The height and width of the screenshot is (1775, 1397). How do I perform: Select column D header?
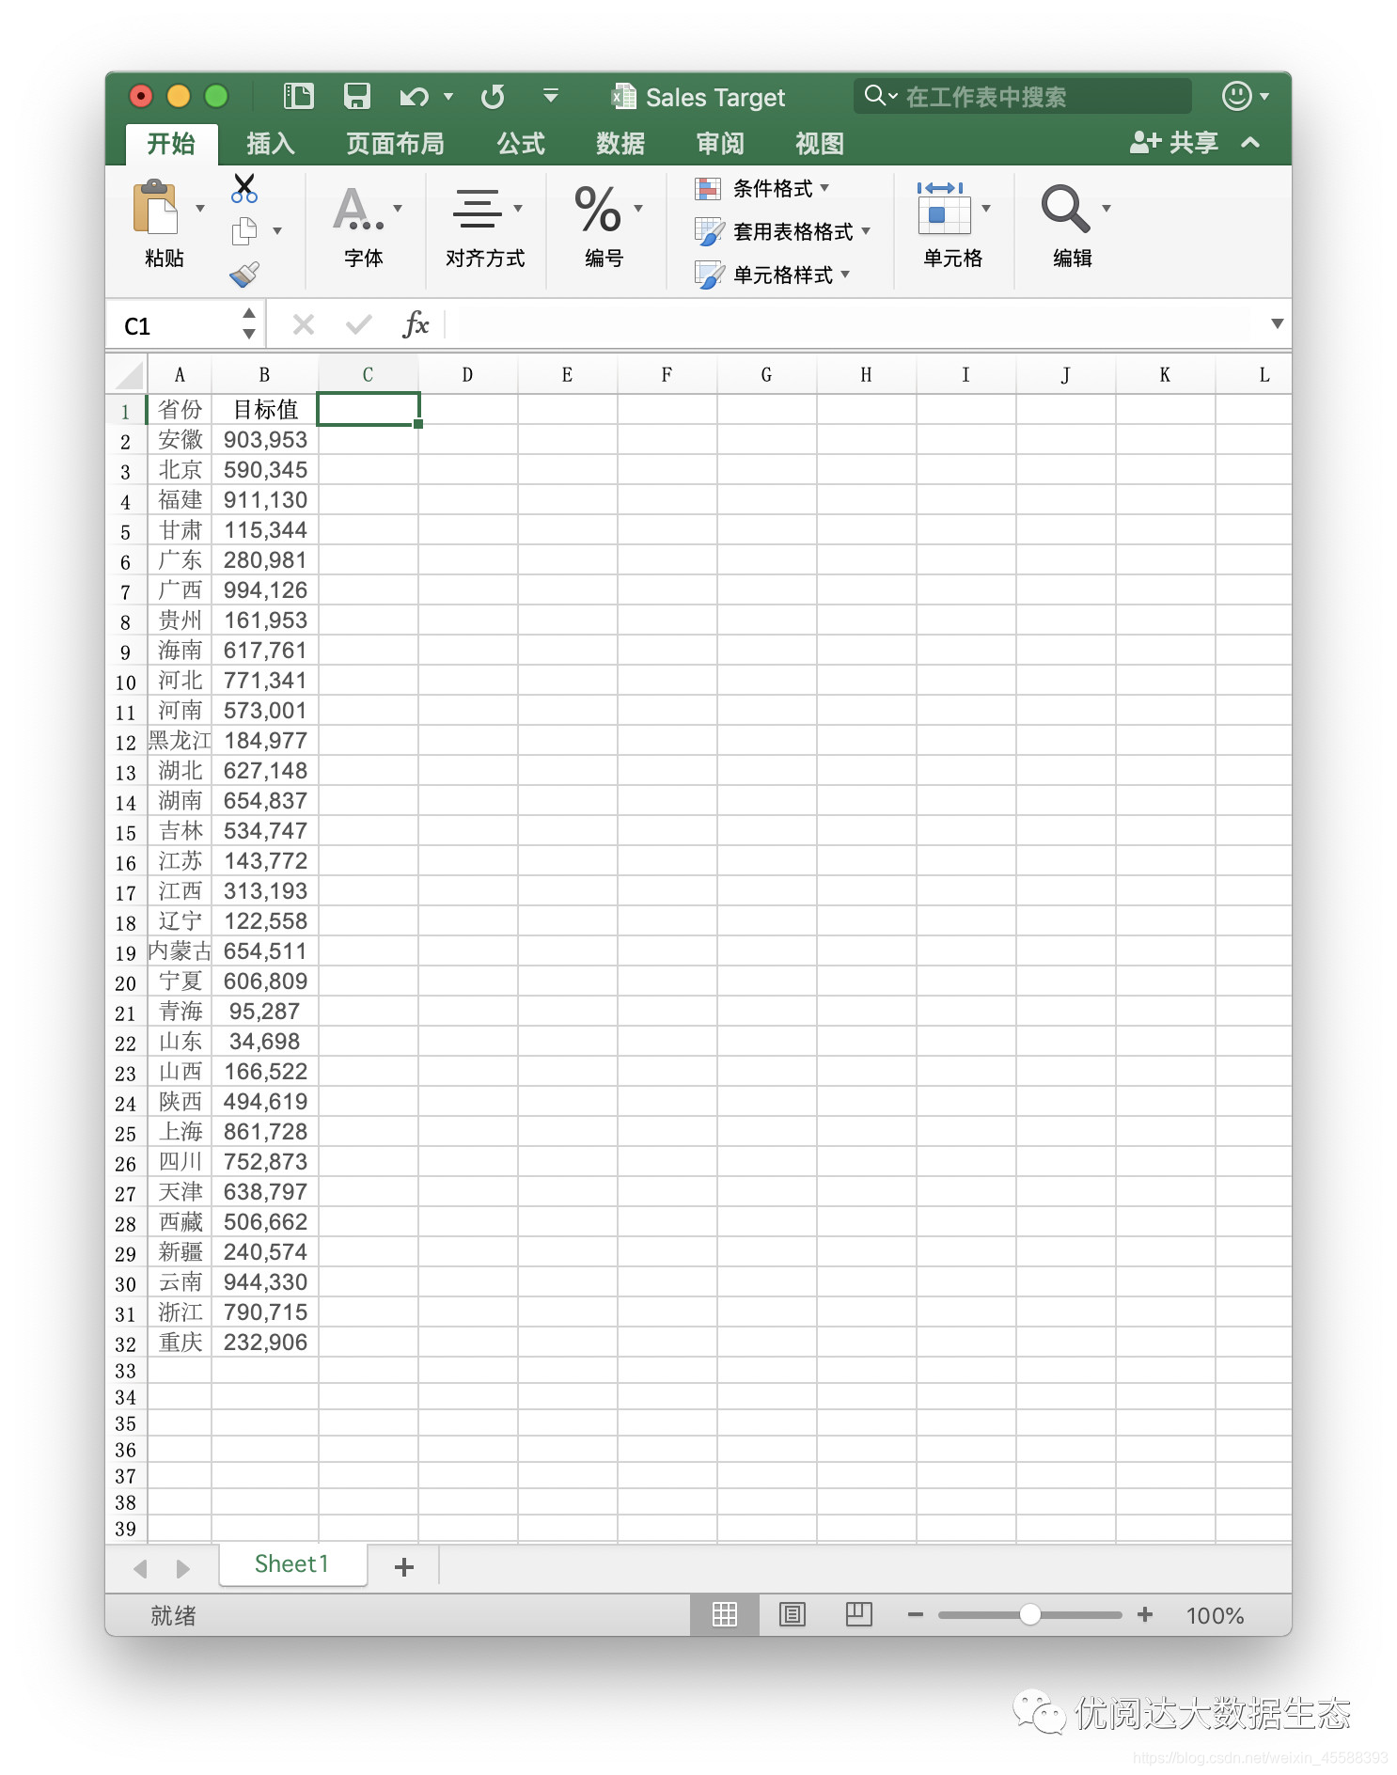[x=467, y=375]
